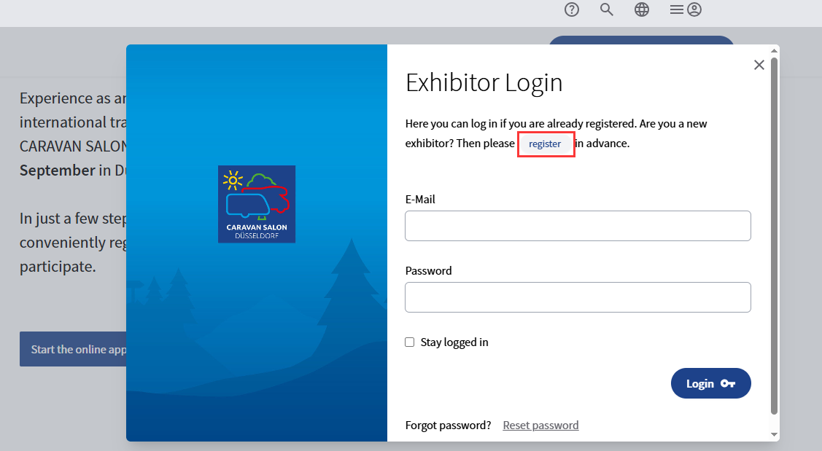Click the Caravan Salon Düsseldorf logo
The width and height of the screenshot is (822, 451).
click(x=257, y=204)
